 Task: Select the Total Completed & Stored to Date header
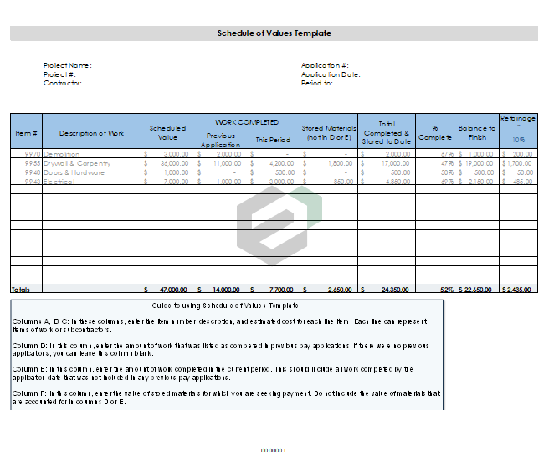click(386, 132)
